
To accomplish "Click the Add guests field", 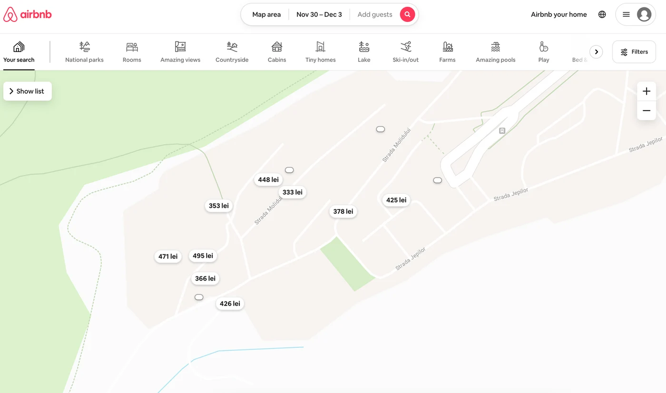I will (375, 14).
